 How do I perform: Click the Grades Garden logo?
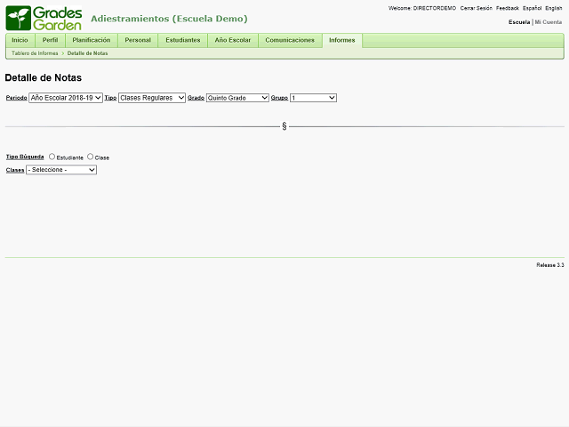(x=44, y=18)
